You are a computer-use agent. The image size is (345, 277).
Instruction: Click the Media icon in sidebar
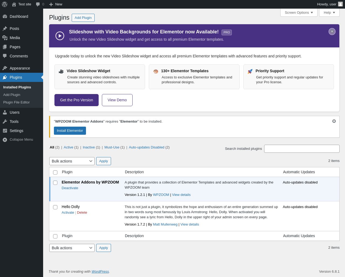point(5,38)
